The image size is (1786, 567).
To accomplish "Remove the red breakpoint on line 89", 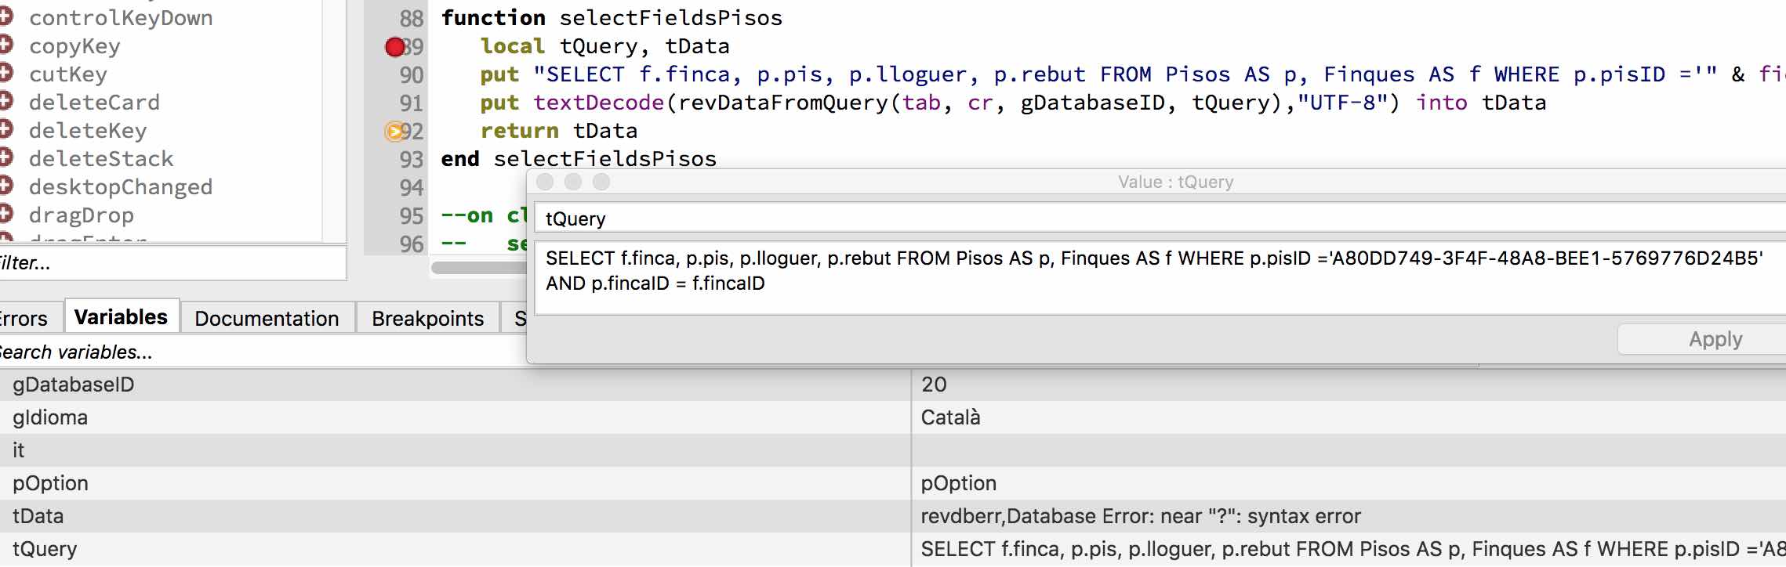I will point(394,47).
